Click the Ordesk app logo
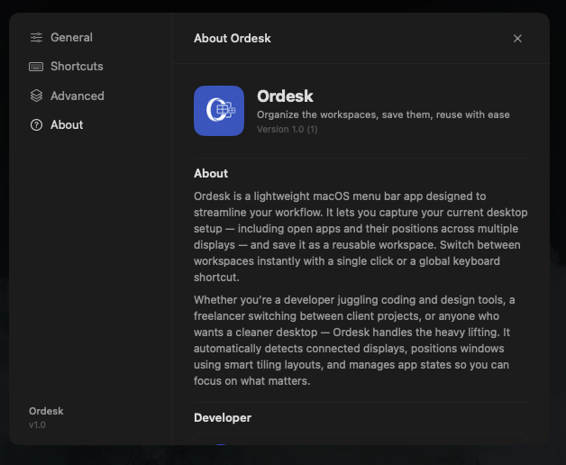The image size is (566, 465). 219,111
